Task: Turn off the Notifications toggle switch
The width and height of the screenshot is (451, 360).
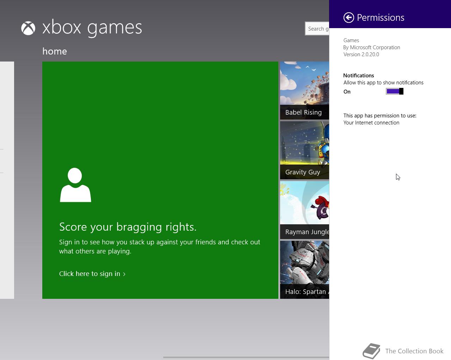Action: [x=395, y=91]
